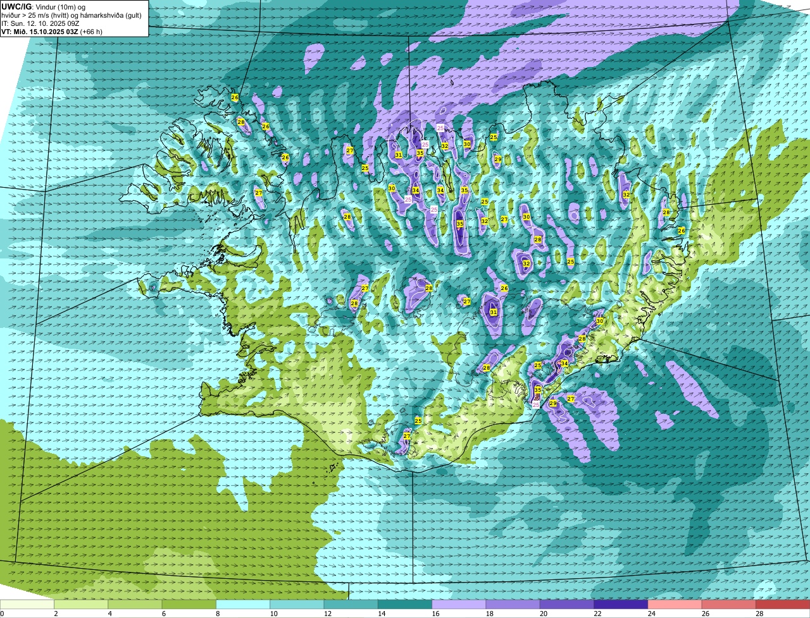
Task: Click the 10–12 m/s light teal legend swatch
Action: [x=297, y=604]
